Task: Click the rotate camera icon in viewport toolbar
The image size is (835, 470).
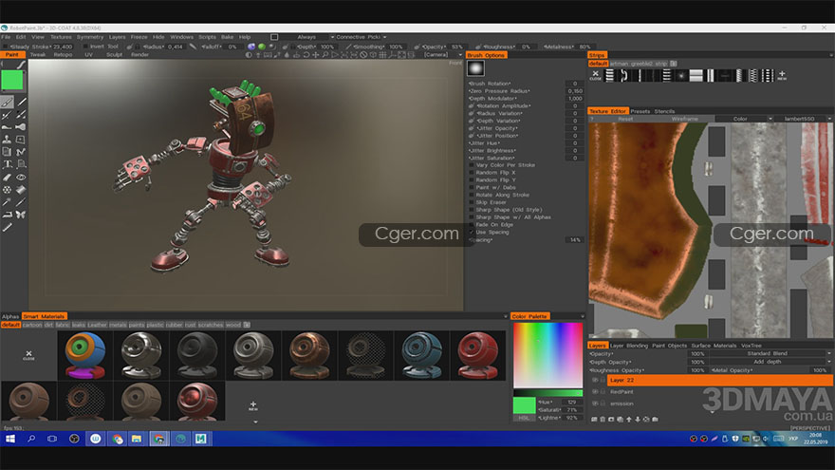Action: click(306, 55)
